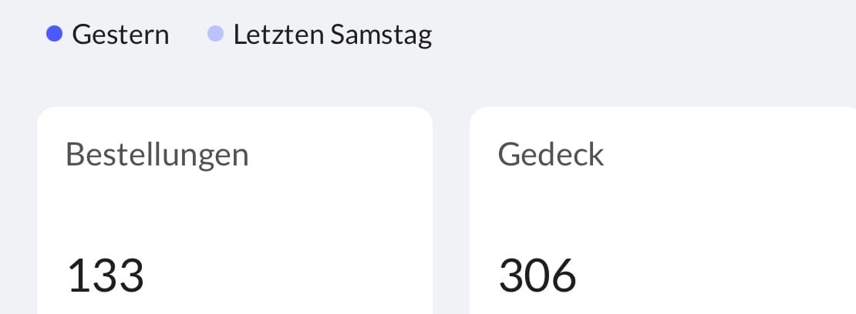
Task: Select the Gestern legend label text
Action: (120, 35)
